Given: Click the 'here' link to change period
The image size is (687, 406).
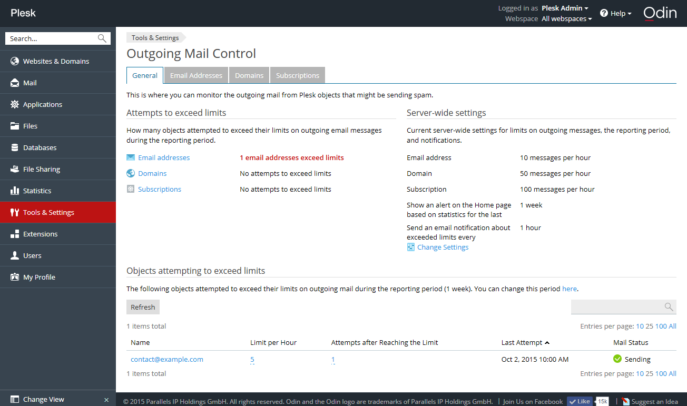Looking at the screenshot, I should point(570,289).
